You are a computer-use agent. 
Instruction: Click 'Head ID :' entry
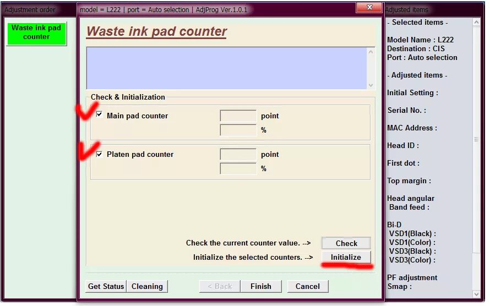click(x=403, y=145)
